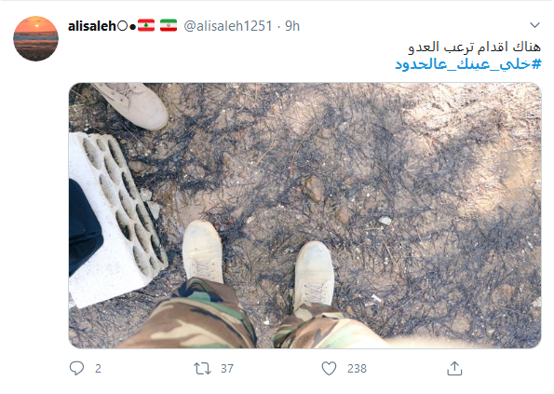
Task: Click the like count 238
Action: (357, 369)
